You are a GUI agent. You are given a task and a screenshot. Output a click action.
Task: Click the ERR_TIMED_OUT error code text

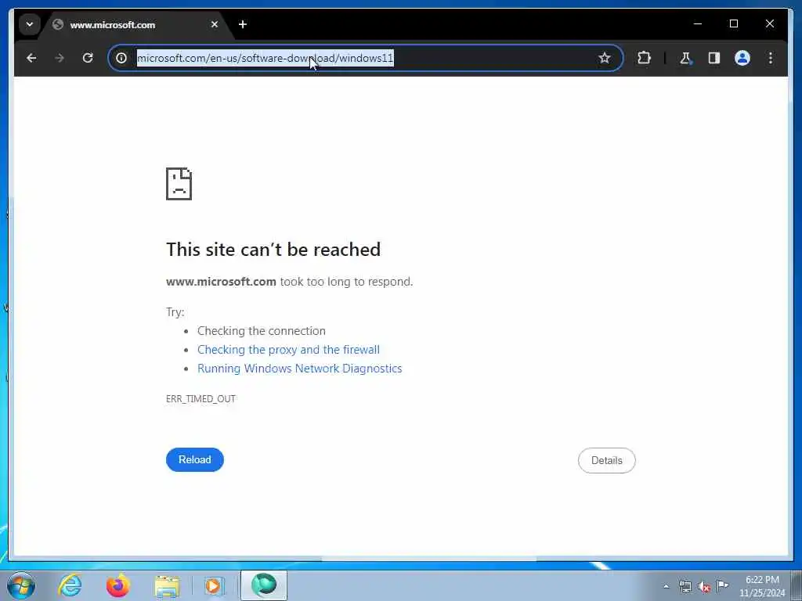pos(200,398)
